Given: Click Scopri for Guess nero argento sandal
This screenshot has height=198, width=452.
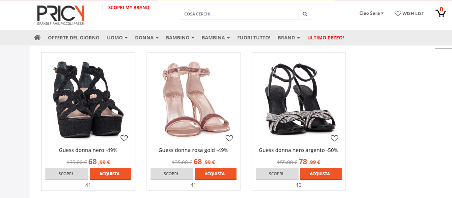Looking at the screenshot, I should (276, 174).
